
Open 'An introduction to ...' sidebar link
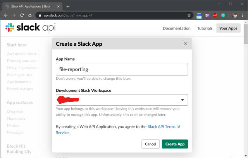tap(24, 54)
